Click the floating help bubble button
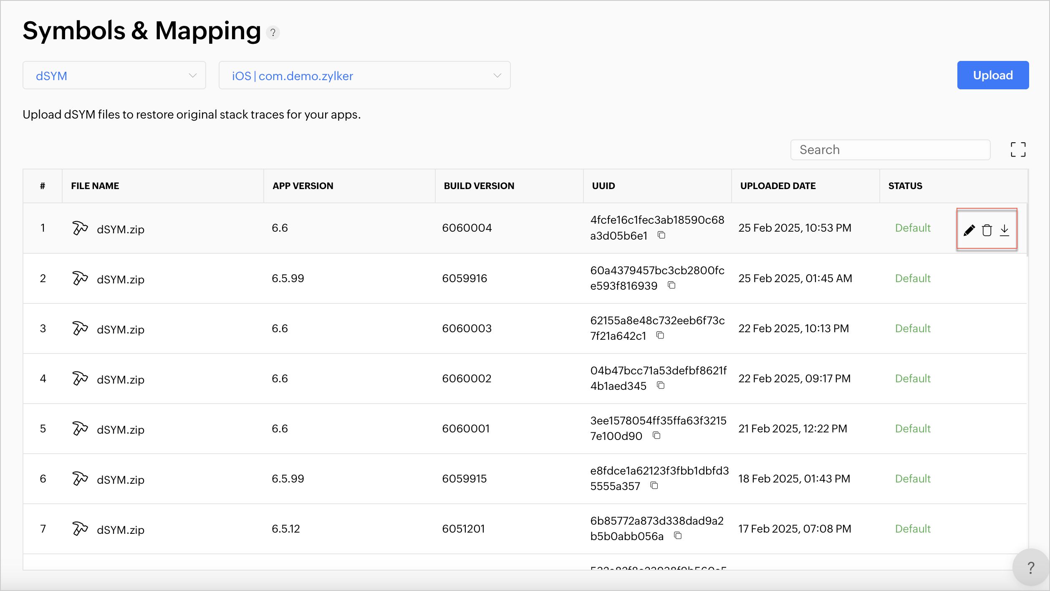Viewport: 1050px width, 591px height. [1030, 568]
